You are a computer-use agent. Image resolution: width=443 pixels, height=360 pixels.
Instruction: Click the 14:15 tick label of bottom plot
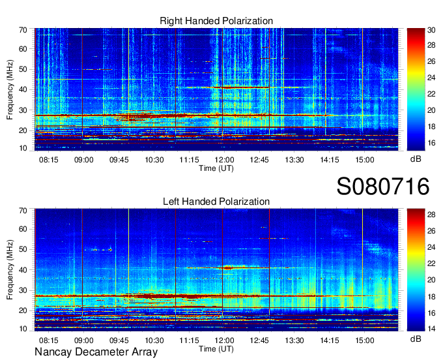330,340
